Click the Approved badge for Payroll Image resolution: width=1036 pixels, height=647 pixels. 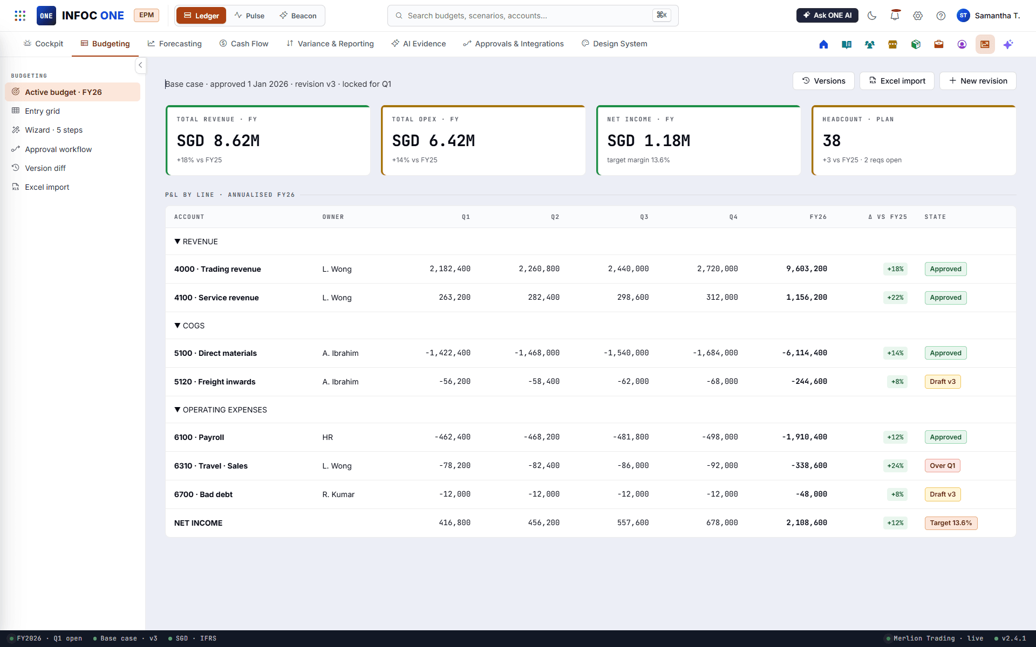tap(945, 437)
